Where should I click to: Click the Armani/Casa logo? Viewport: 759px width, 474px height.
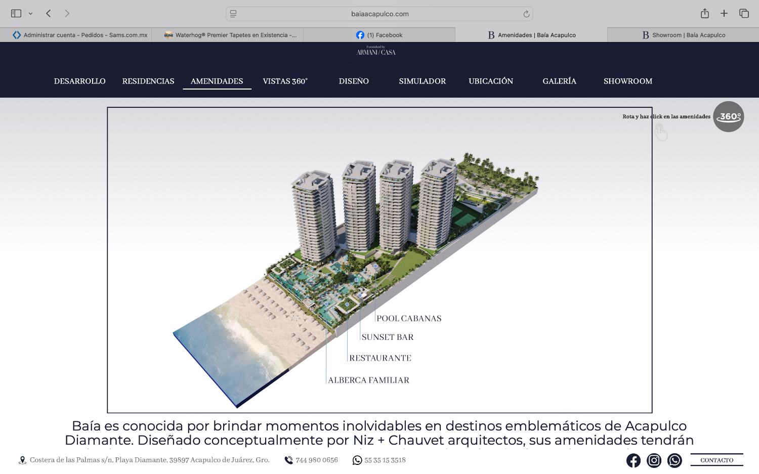point(376,51)
